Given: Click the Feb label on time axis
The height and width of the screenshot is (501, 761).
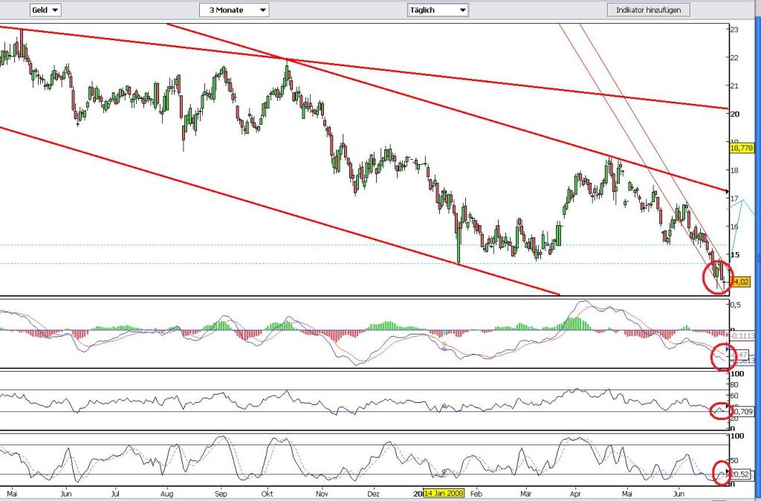Looking at the screenshot, I should point(476,494).
